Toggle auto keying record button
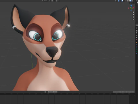This screenshot has height=104, width=138. [x=45, y=92]
